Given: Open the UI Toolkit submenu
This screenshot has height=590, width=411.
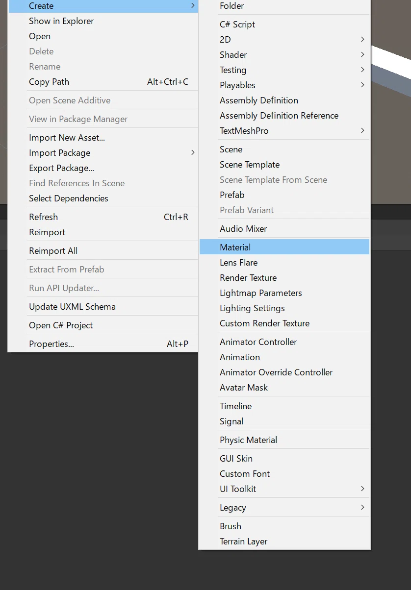Looking at the screenshot, I should pos(284,489).
